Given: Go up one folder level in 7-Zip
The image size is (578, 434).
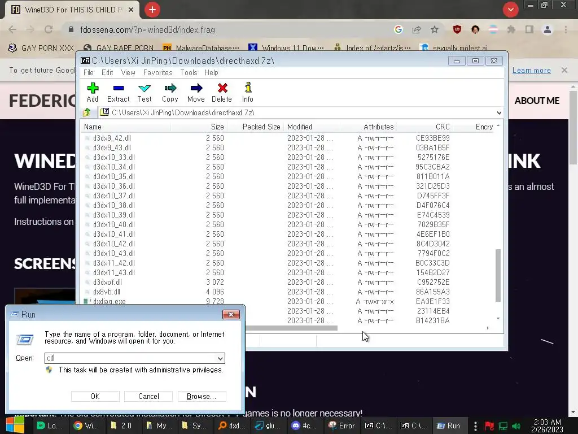Looking at the screenshot, I should 87,112.
